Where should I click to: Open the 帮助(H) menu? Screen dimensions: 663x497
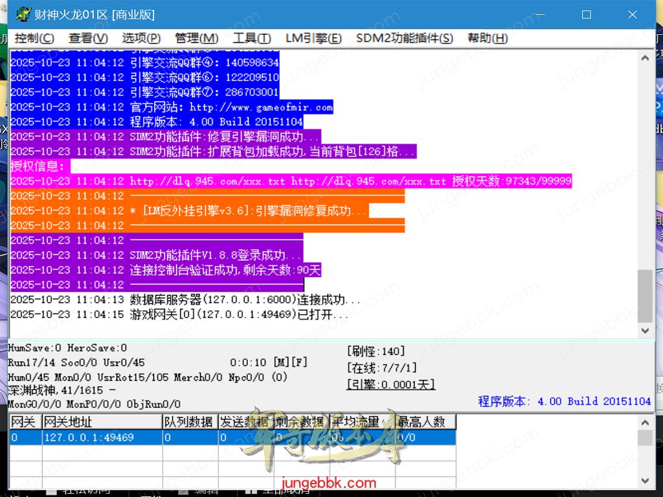(x=488, y=38)
